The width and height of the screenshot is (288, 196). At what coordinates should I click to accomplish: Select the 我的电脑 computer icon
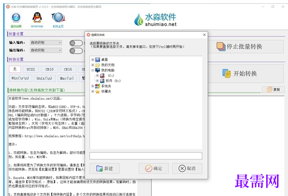point(98,70)
